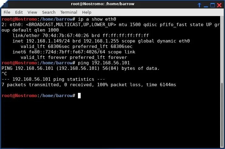
Task: Click the title text root@Nostromo: /home/barrow
Action: [x=102, y=4]
